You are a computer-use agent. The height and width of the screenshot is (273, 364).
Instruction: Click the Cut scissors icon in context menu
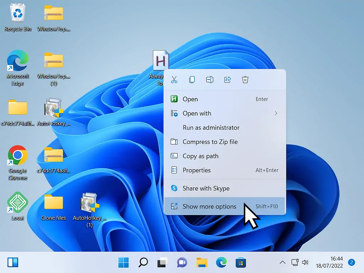pyautogui.click(x=174, y=80)
